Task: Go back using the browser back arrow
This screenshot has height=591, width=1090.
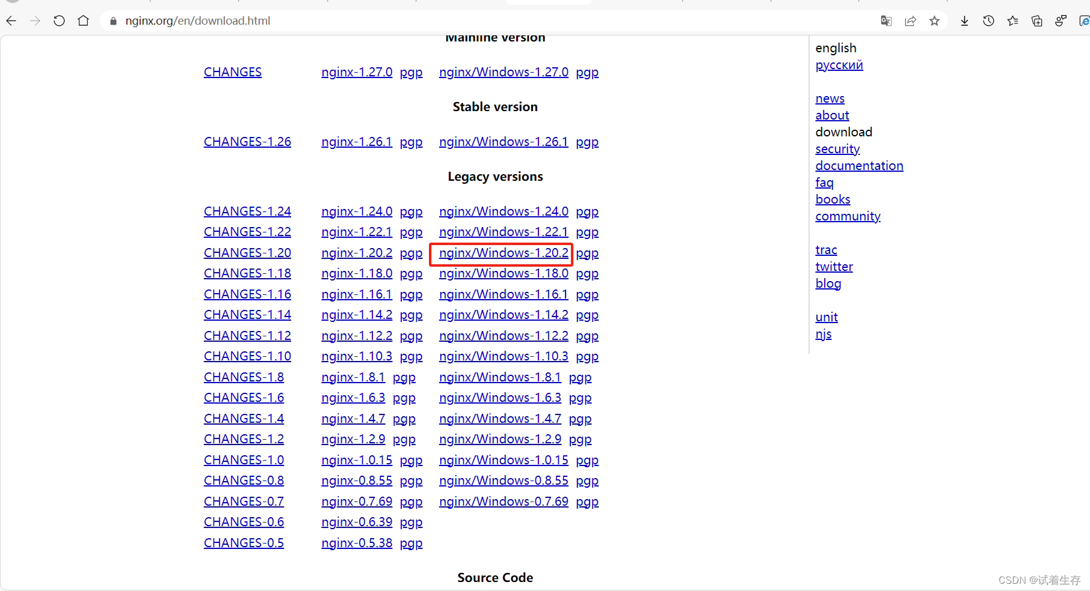Action: click(11, 21)
